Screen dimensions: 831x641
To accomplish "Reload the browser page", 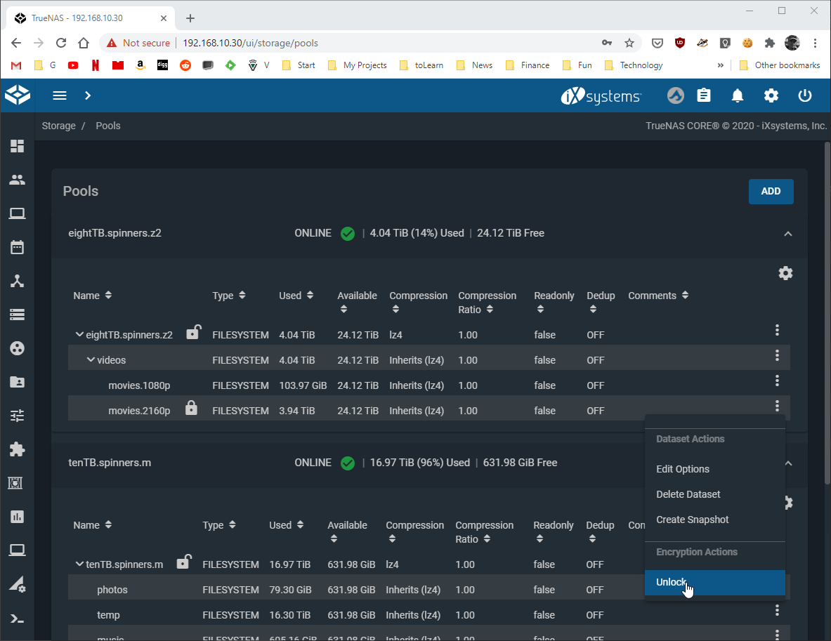I will (61, 43).
